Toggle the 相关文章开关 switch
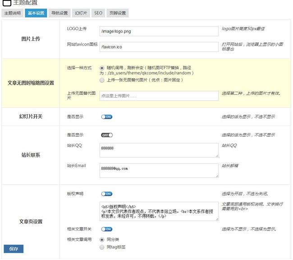 click(x=107, y=229)
